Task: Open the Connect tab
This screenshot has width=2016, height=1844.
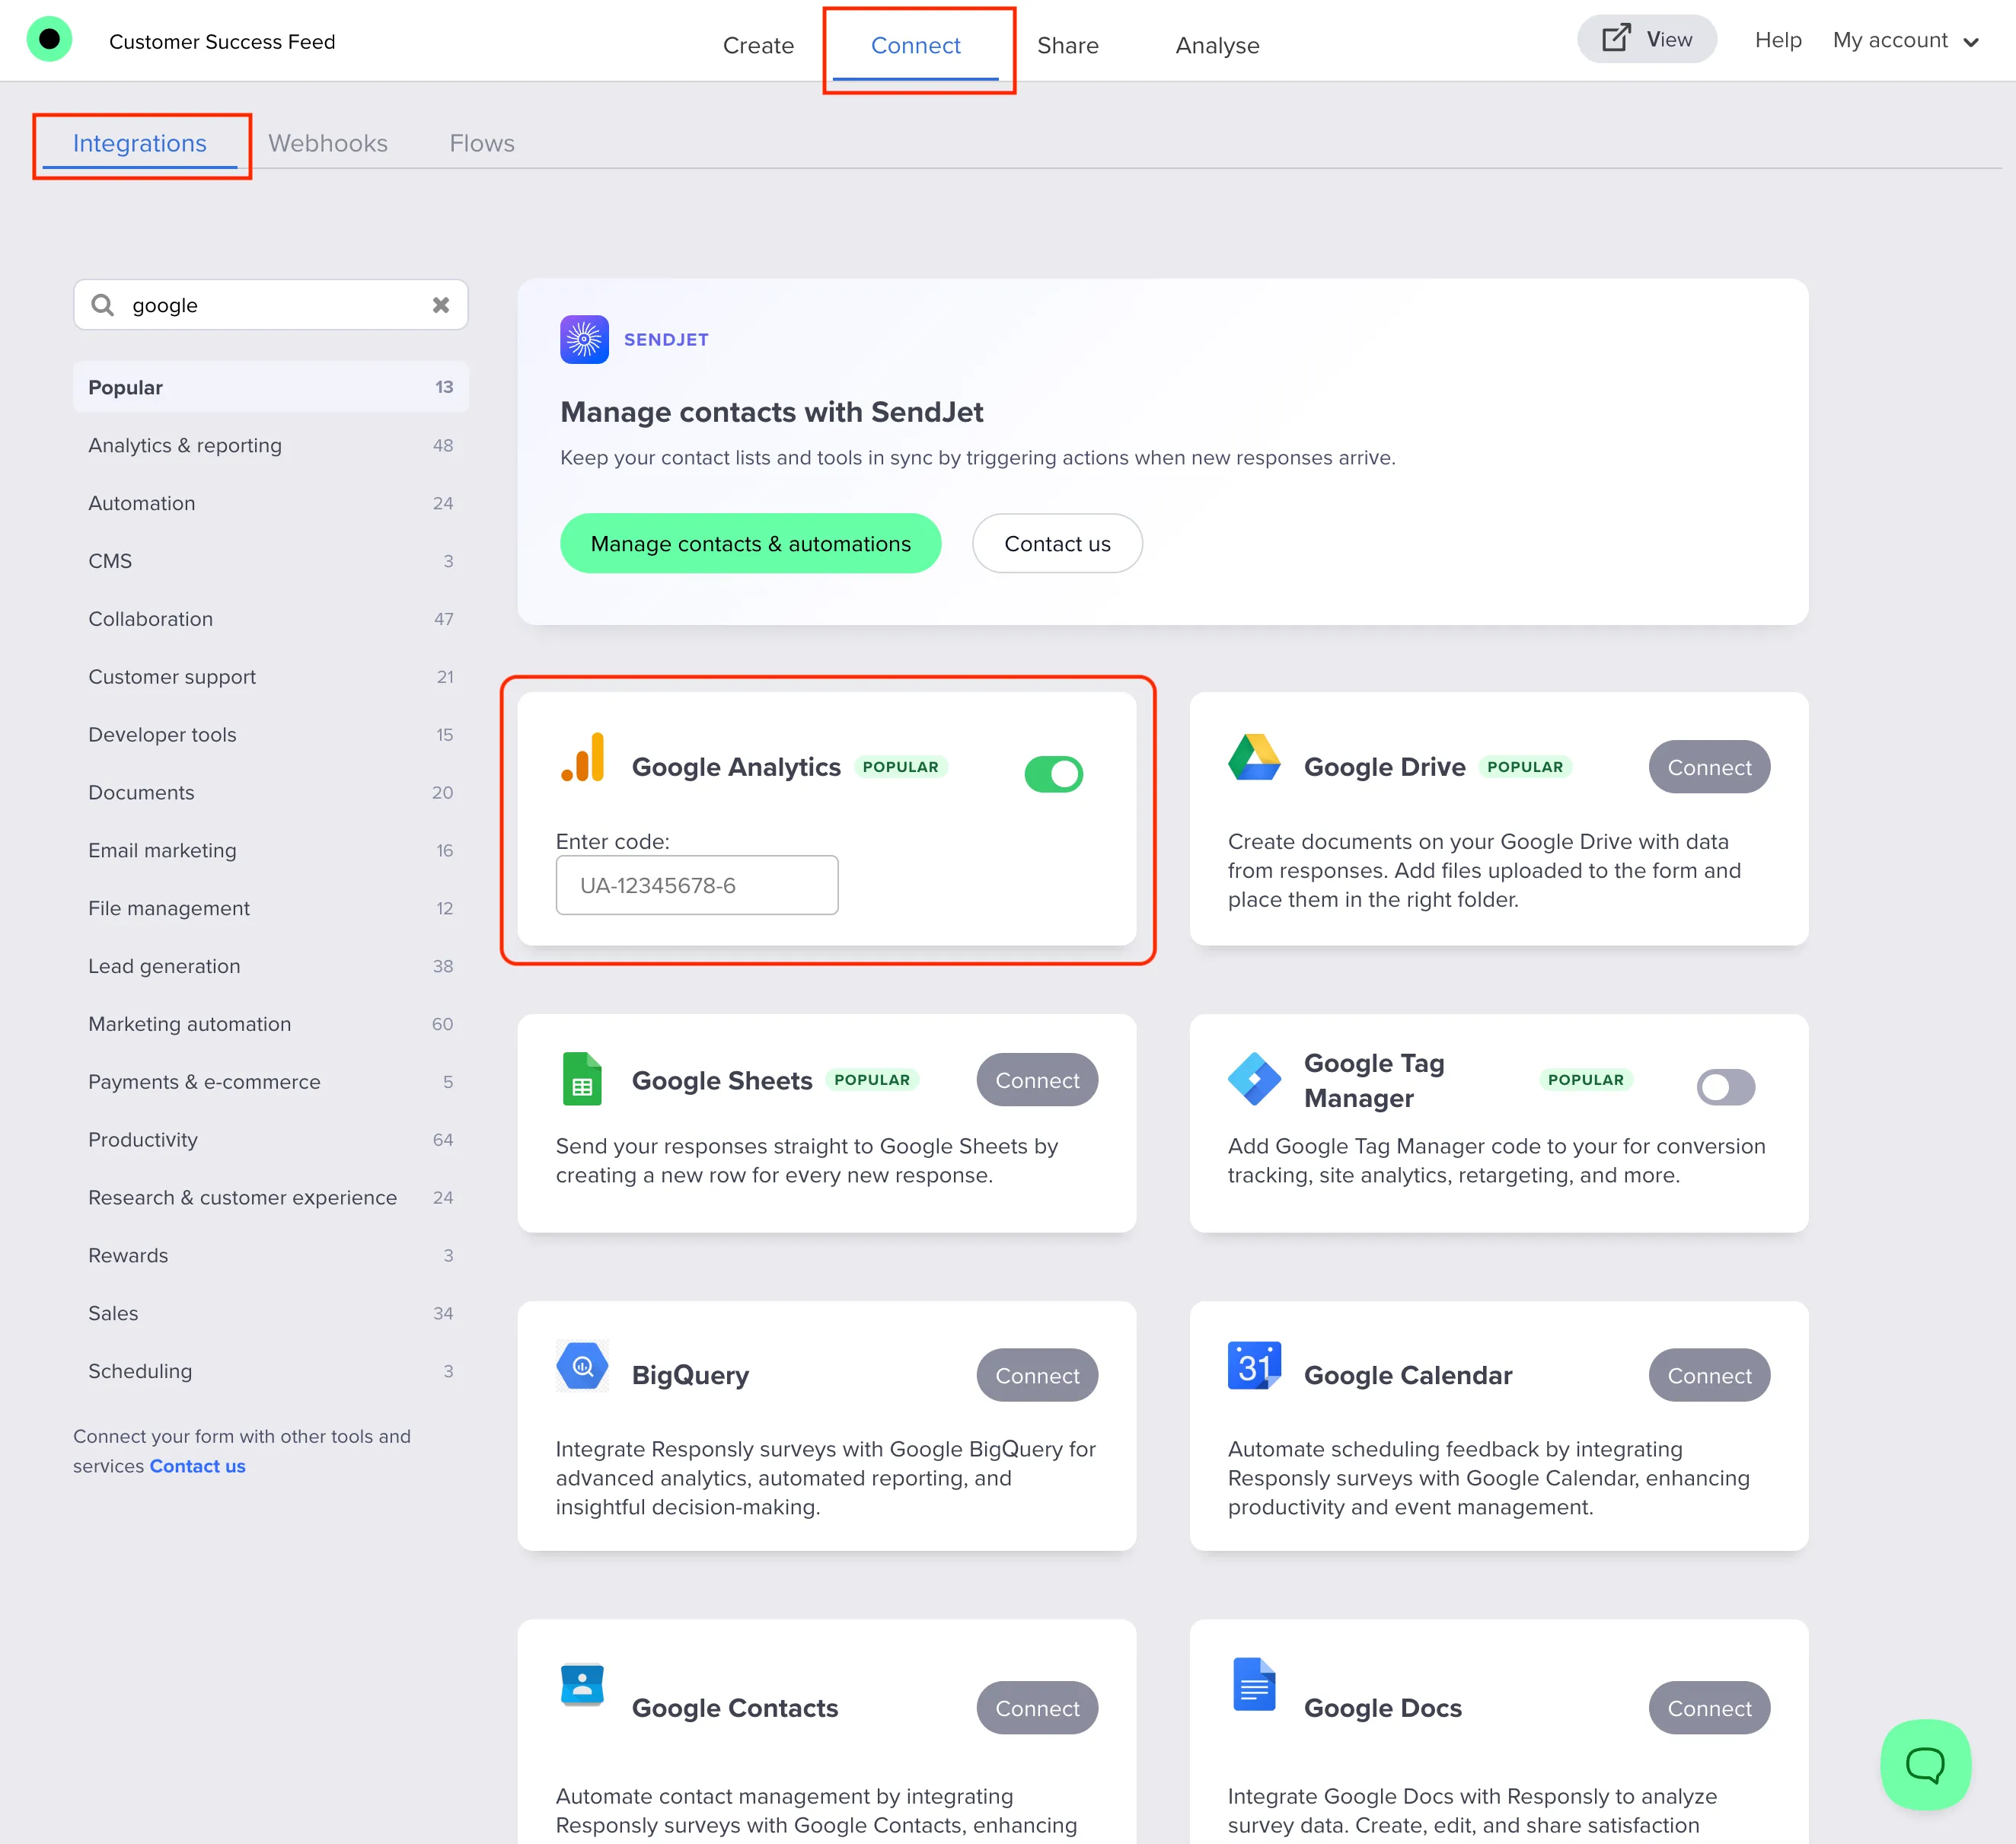Action: (915, 45)
